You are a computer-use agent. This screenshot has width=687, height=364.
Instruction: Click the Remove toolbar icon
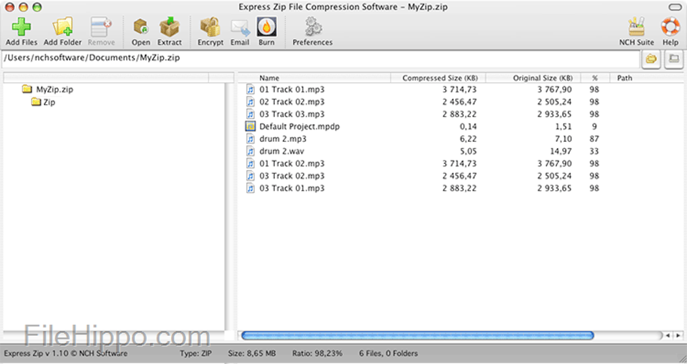[101, 27]
